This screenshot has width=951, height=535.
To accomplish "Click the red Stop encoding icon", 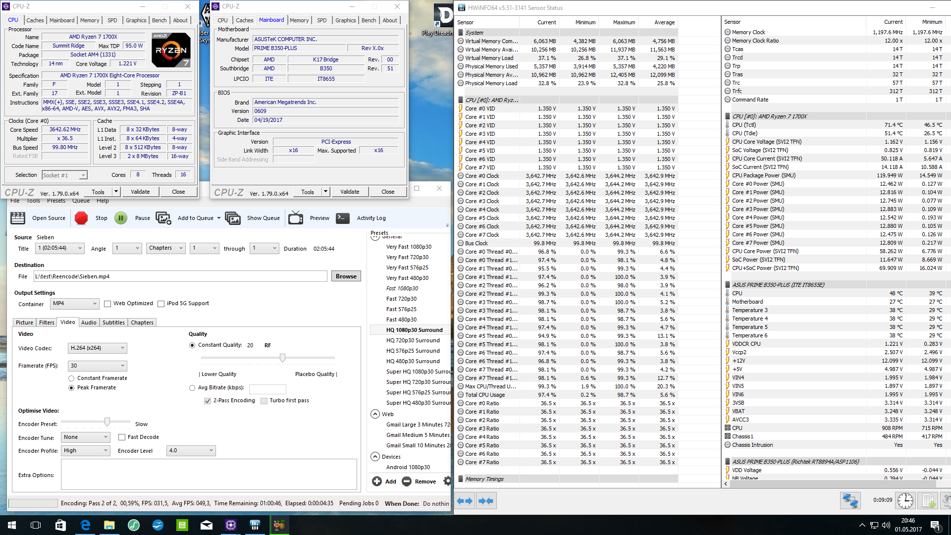I will pyautogui.click(x=81, y=218).
